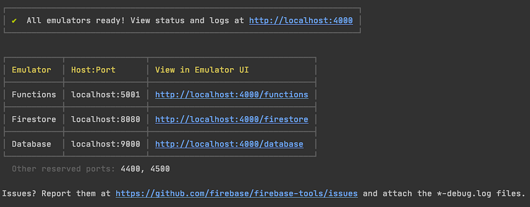This screenshot has height=207, width=530.
Task: Click the localhost:9000 host entry
Action: [106, 144]
